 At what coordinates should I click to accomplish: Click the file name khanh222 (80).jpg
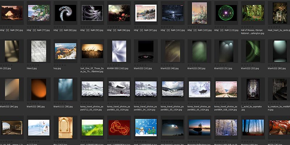(277, 69)
